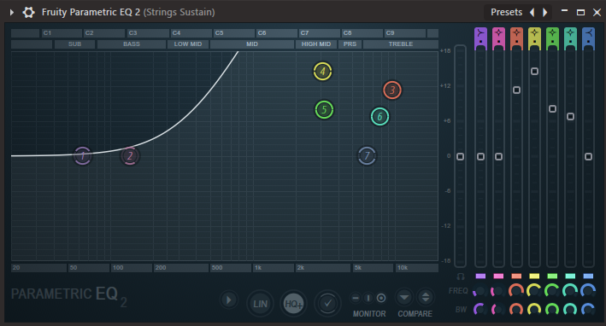The width and height of the screenshot is (606, 326).
Task: Click band 1 purple gain slider handle
Action: [x=480, y=157]
